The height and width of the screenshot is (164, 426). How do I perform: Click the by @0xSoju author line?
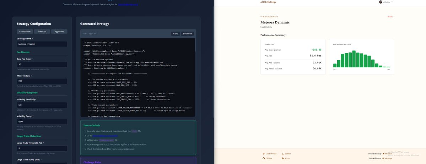coord(266,27)
